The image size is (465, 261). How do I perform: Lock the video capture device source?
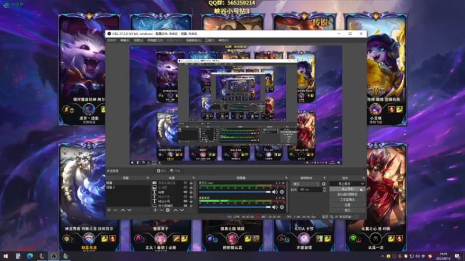(191, 183)
